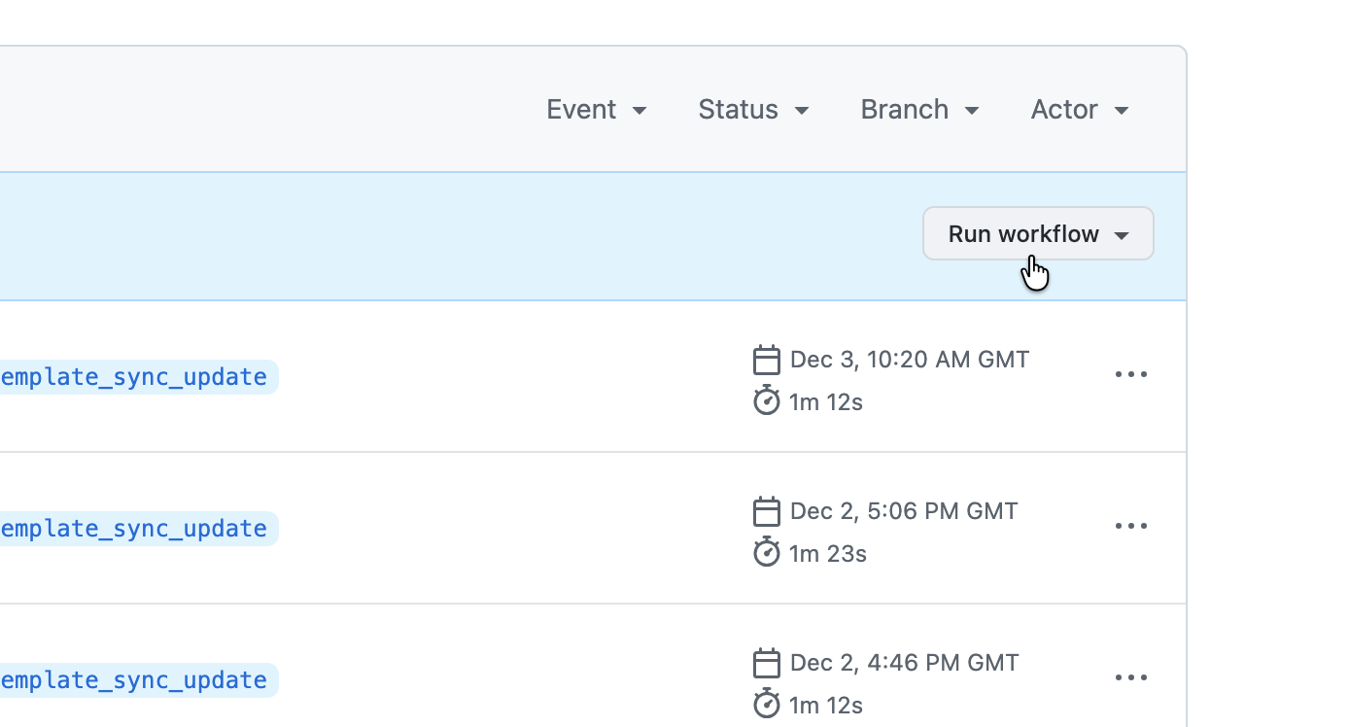Expand the Status filter dropdown

point(753,110)
